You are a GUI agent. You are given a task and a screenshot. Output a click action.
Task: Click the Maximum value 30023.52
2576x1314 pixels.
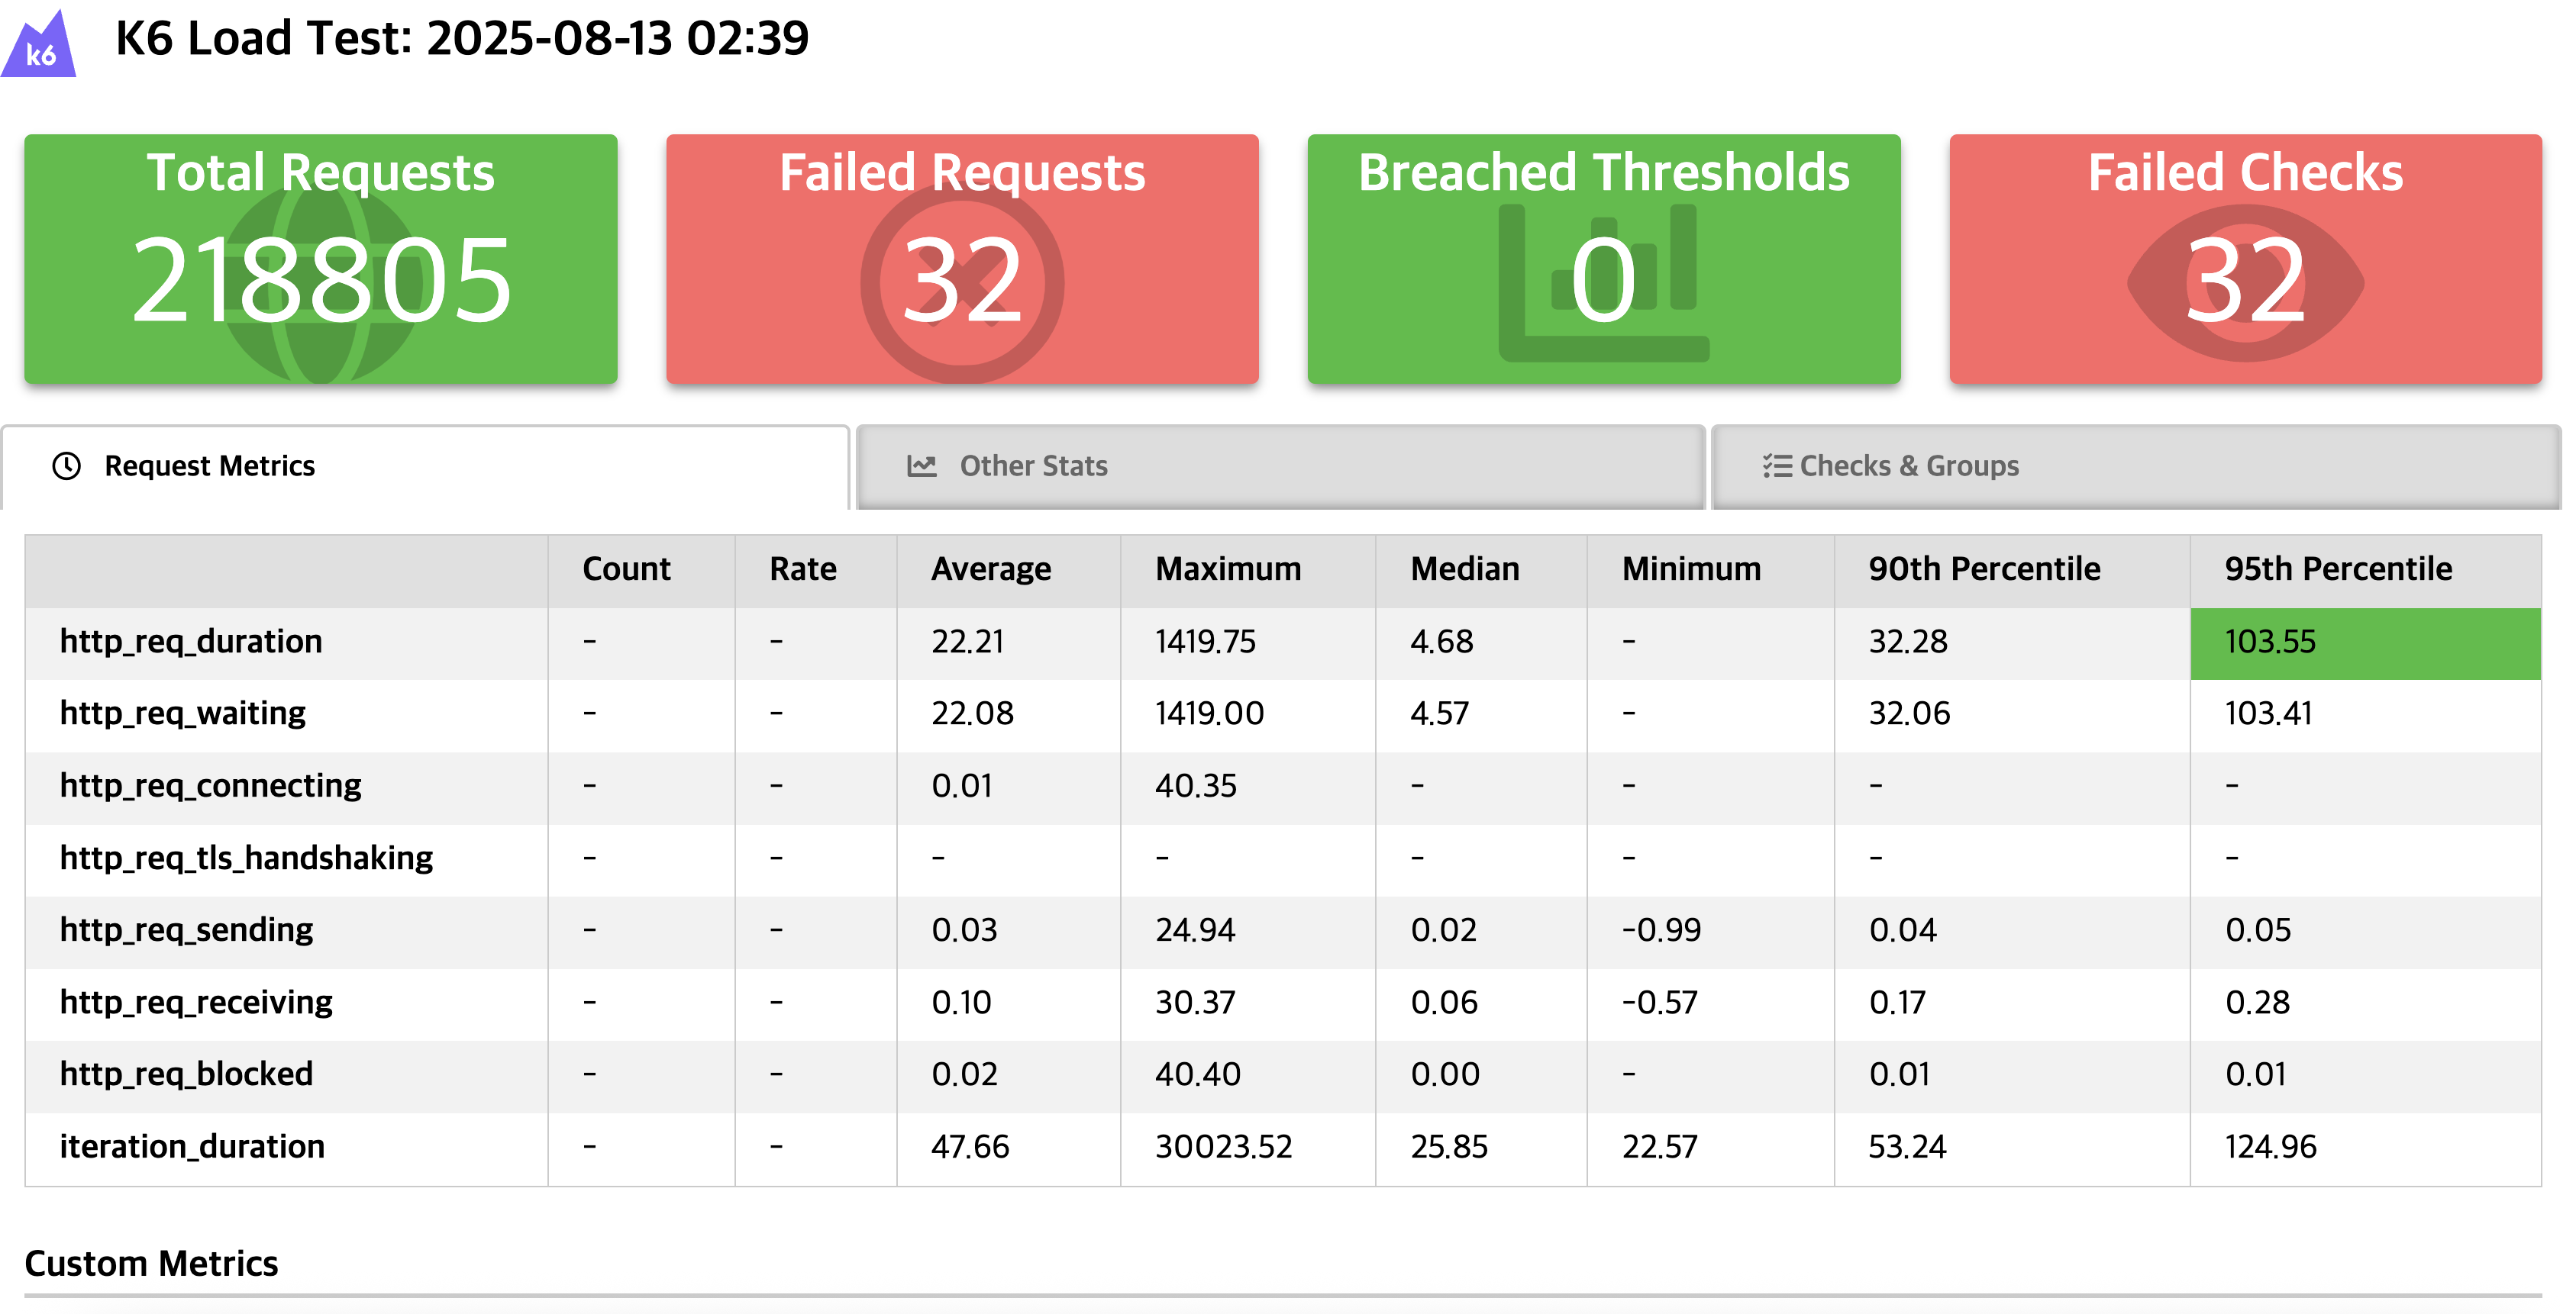pos(1223,1146)
